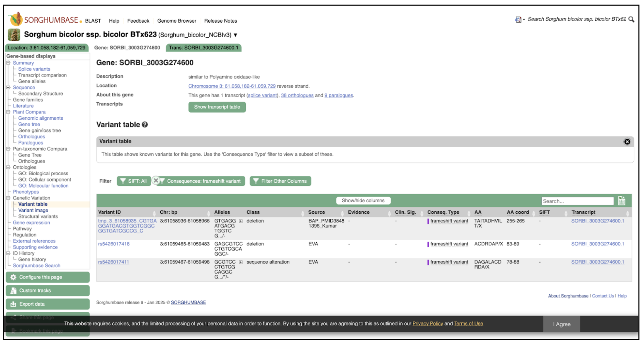Download table via spreadsheet export icon
This screenshot has height=344, width=642.
621,201
